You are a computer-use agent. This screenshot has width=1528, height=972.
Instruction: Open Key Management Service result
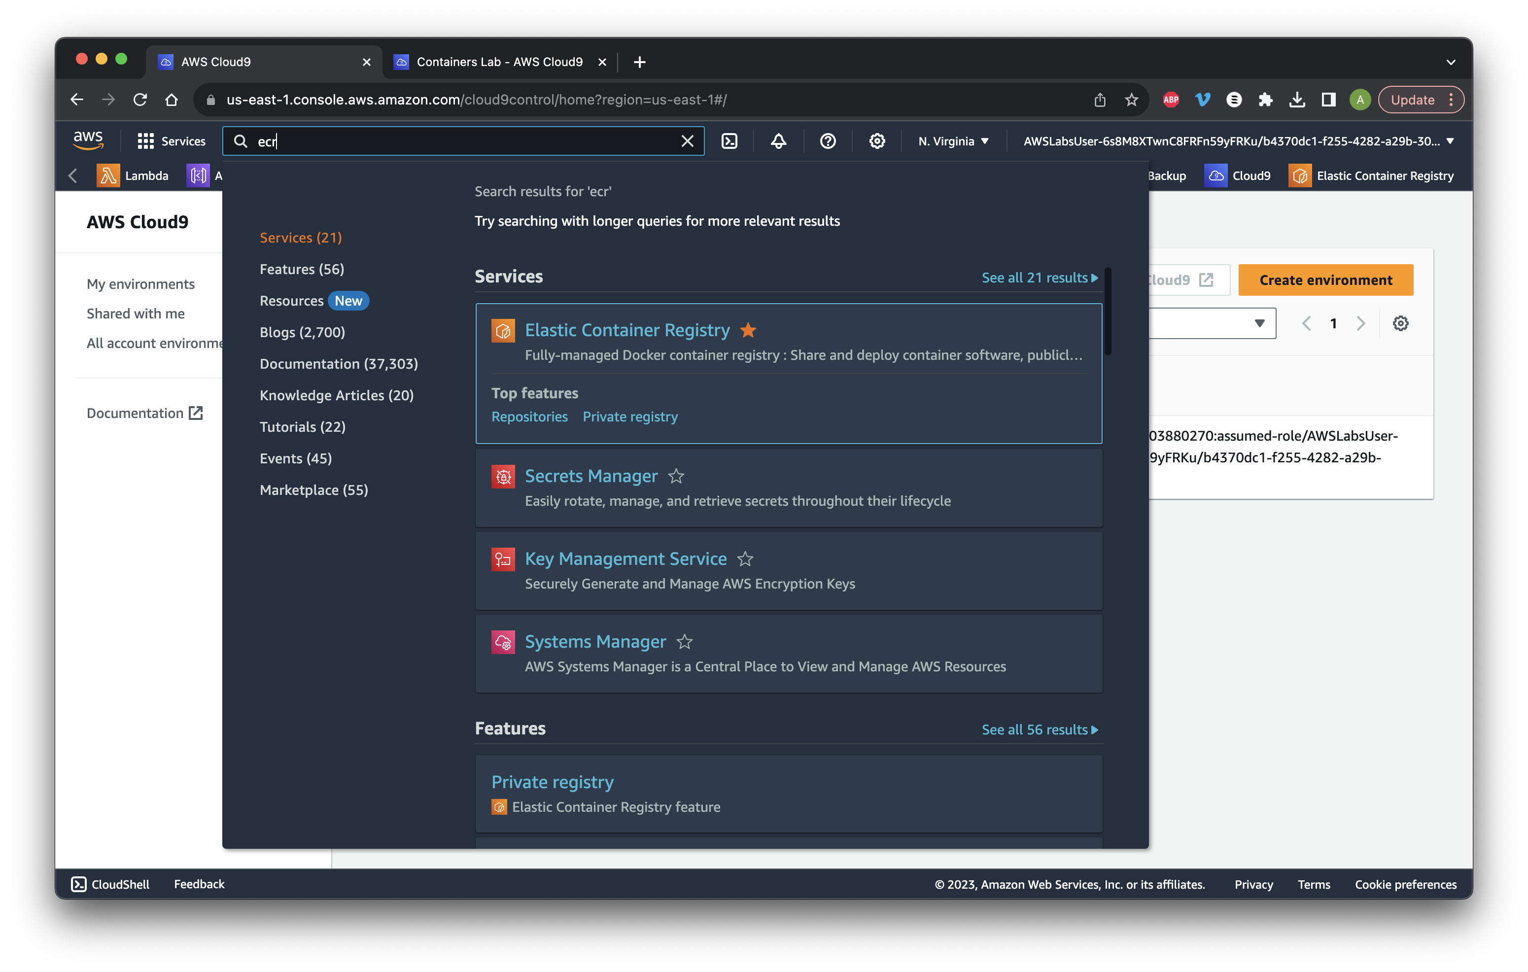(x=625, y=559)
